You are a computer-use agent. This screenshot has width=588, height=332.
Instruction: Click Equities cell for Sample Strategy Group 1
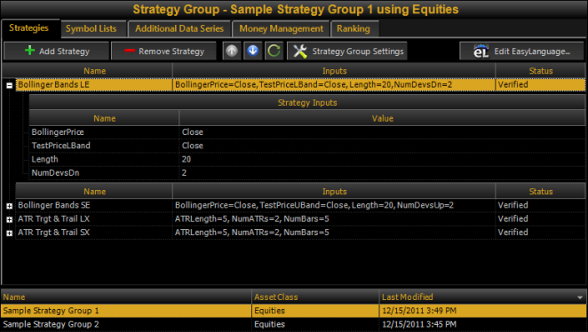(x=315, y=311)
